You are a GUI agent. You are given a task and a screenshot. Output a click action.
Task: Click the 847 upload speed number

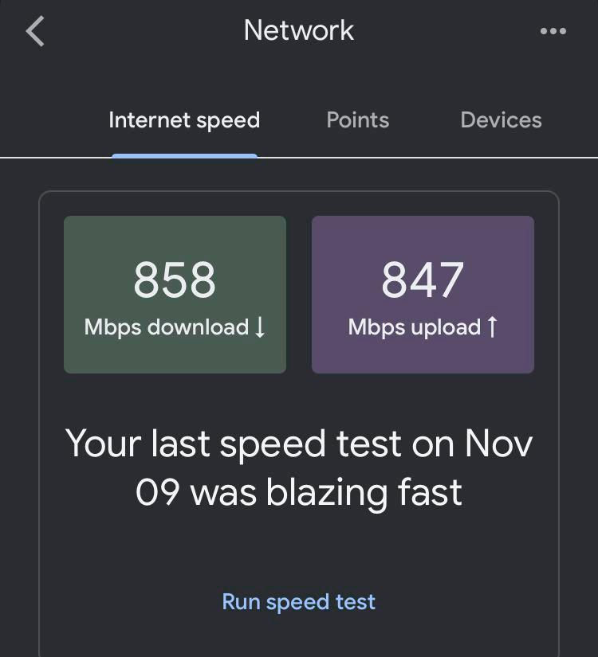423,280
